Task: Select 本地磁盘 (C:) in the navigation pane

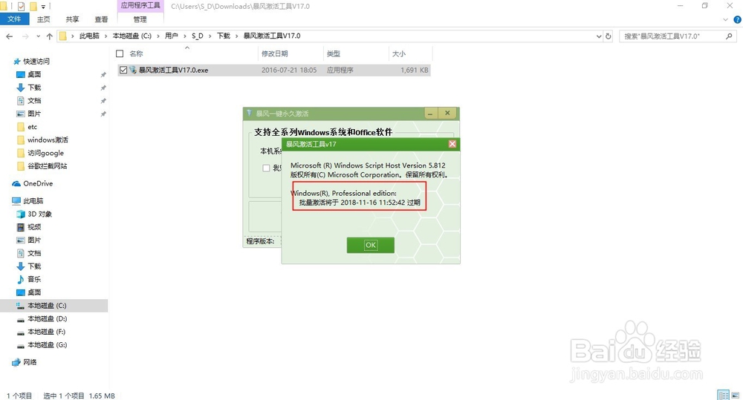Action: click(x=54, y=306)
